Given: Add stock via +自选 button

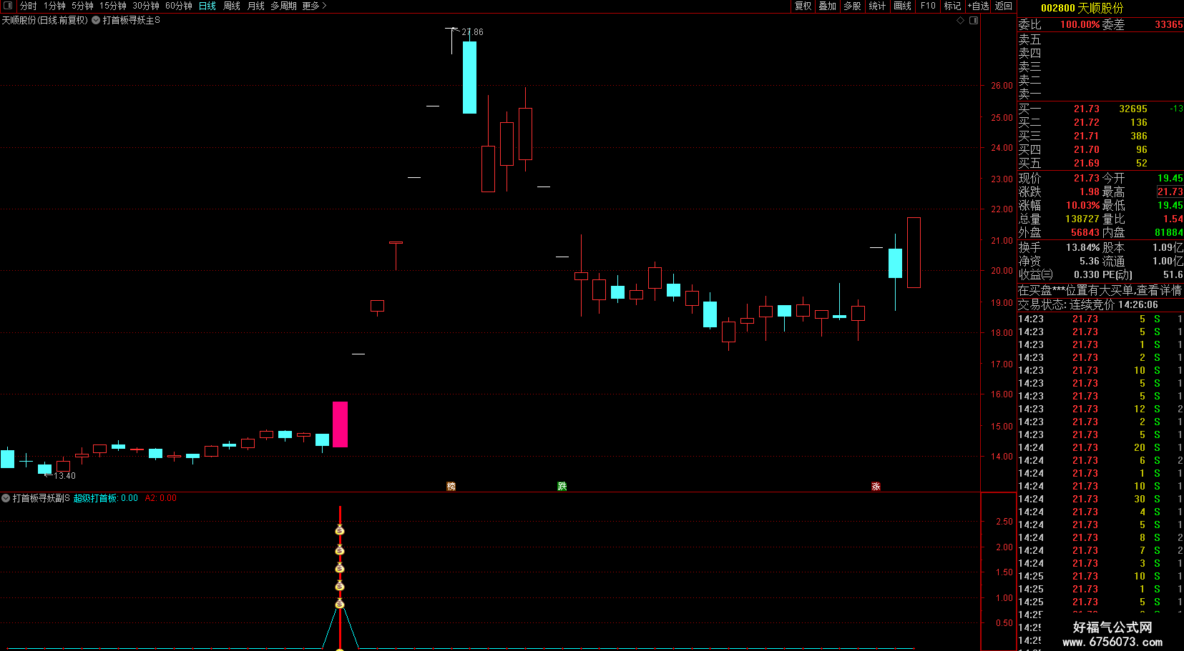Looking at the screenshot, I should click(x=978, y=6).
